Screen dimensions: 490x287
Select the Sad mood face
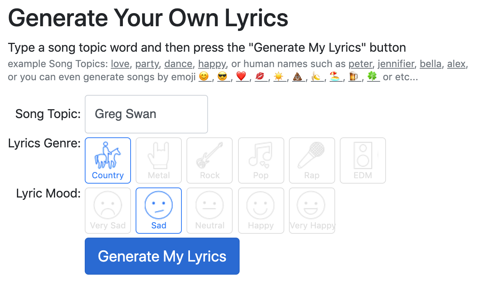(x=159, y=210)
